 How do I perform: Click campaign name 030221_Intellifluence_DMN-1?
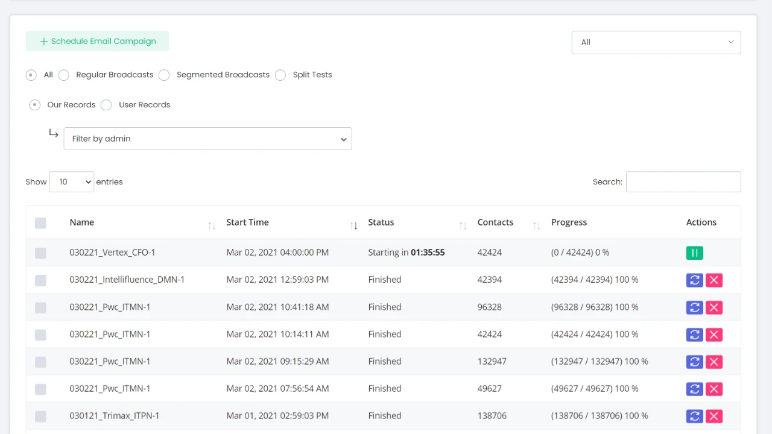127,280
